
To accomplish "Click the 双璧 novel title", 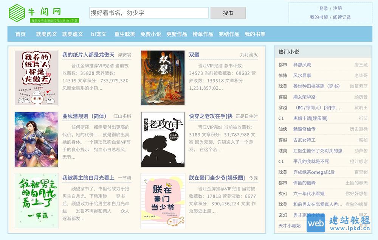I will (x=194, y=54).
